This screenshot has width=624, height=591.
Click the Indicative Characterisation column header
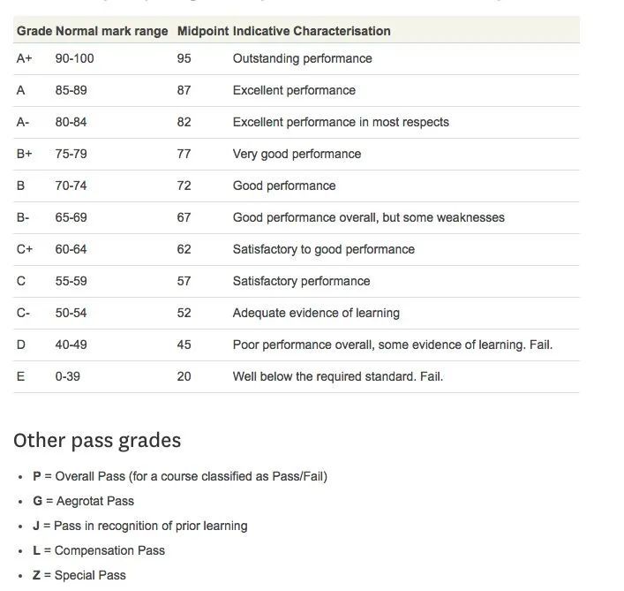coord(312,31)
